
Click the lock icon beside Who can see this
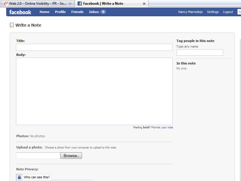(x=19, y=177)
